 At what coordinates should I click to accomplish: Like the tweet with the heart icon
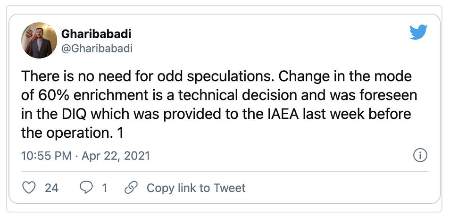(30, 188)
